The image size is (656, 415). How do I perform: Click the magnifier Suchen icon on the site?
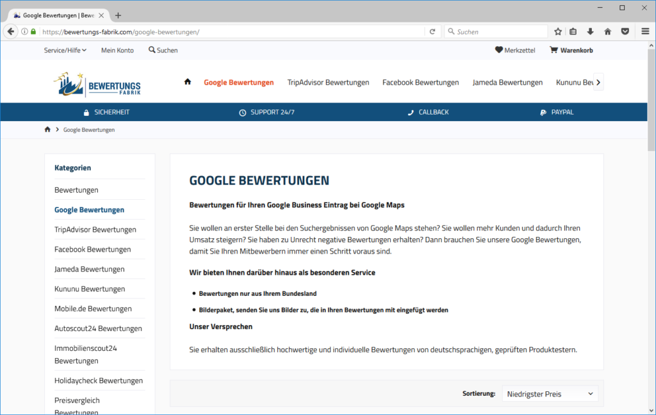tap(152, 50)
